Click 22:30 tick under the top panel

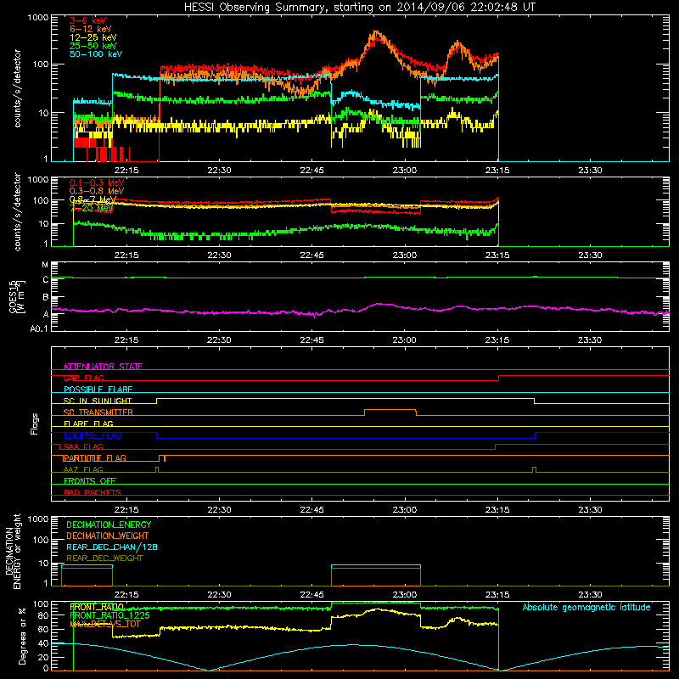point(219,171)
